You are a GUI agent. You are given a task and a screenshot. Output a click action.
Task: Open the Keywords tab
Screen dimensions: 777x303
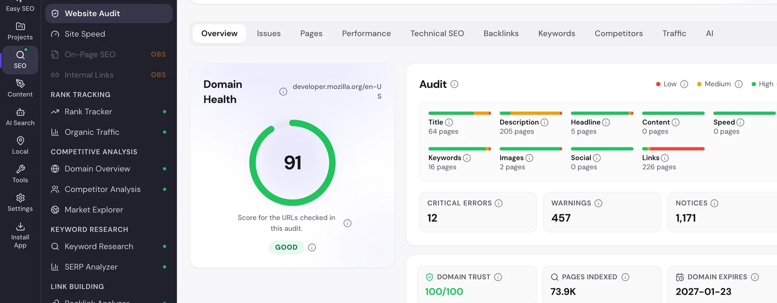coord(557,33)
